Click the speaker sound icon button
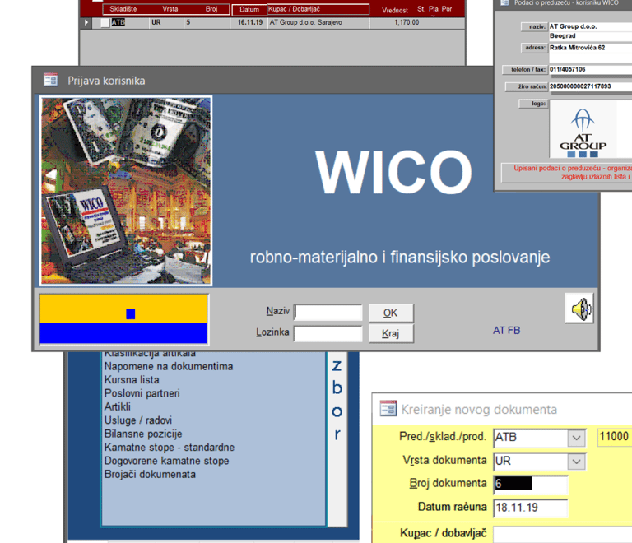Viewport: 632px width, 543px height. [579, 309]
